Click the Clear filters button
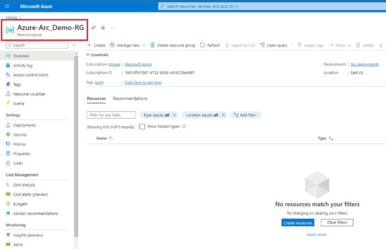 337,222
